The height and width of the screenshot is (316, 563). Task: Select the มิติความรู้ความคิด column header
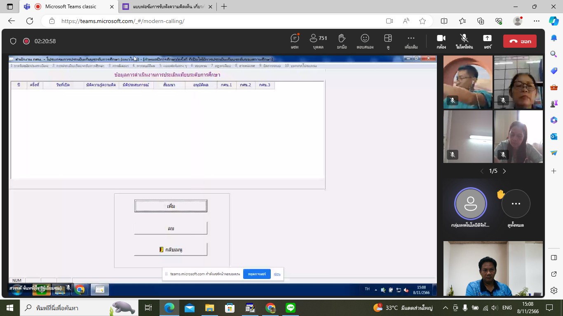pos(101,85)
